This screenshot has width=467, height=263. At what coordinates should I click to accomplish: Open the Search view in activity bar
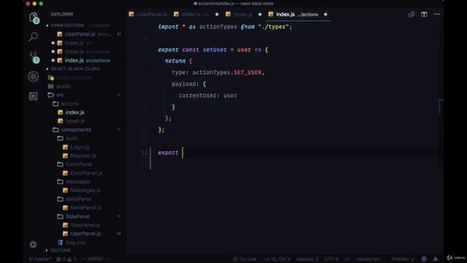pos(34,37)
